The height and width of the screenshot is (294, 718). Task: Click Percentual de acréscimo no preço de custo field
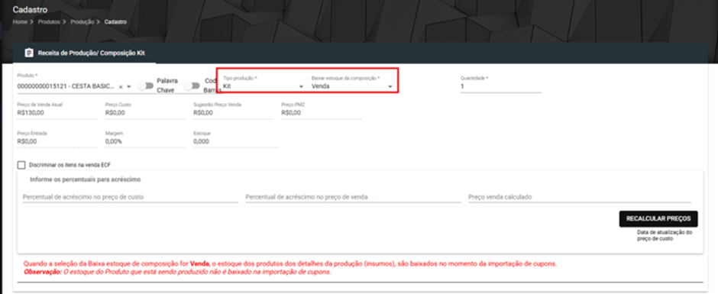pyautogui.click(x=130, y=197)
